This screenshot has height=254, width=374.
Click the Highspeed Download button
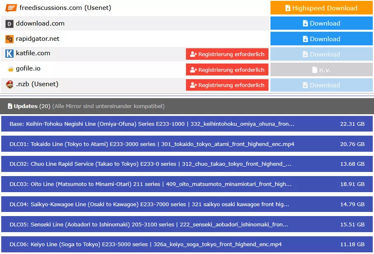click(x=321, y=8)
